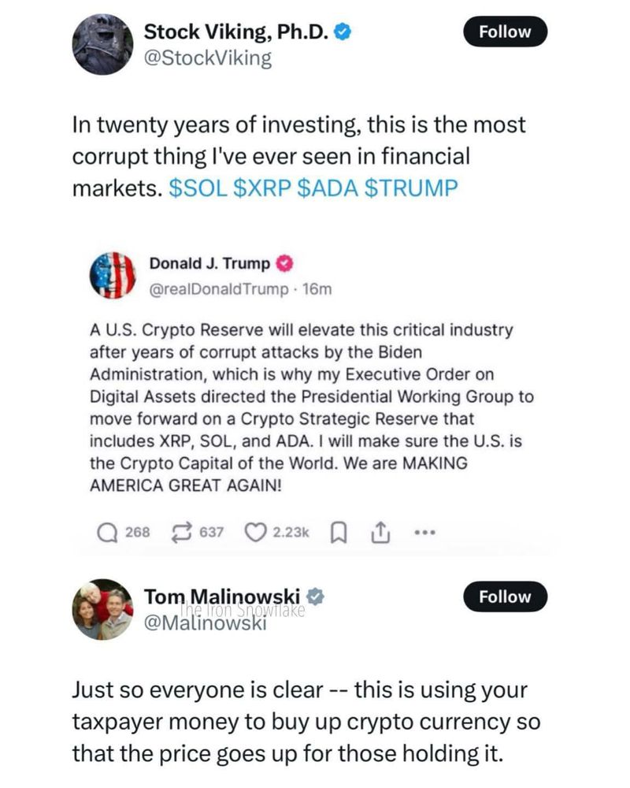This screenshot has width=630, height=788.
Task: Repost using the retweet arrows icon
Action: 182,533
